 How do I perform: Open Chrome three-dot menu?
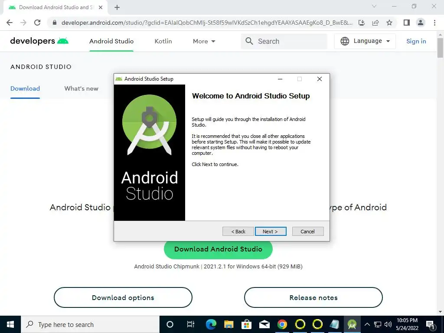tap(434, 23)
